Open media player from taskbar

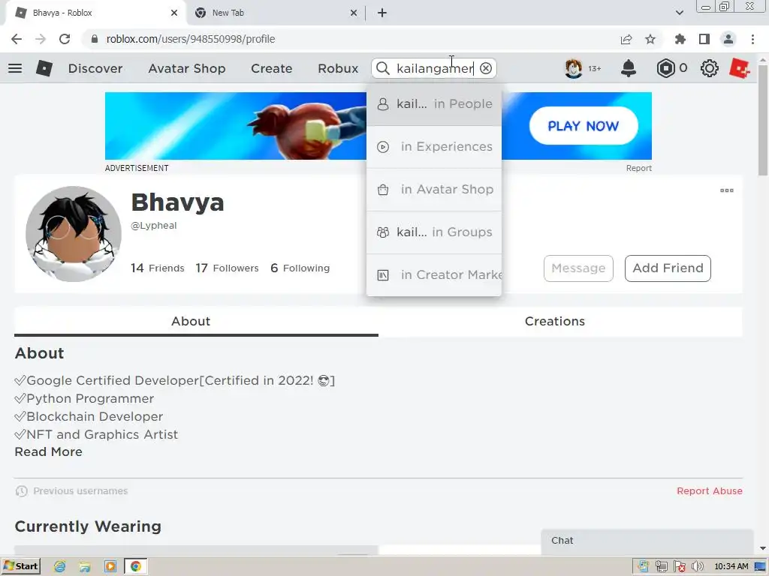coord(110,566)
